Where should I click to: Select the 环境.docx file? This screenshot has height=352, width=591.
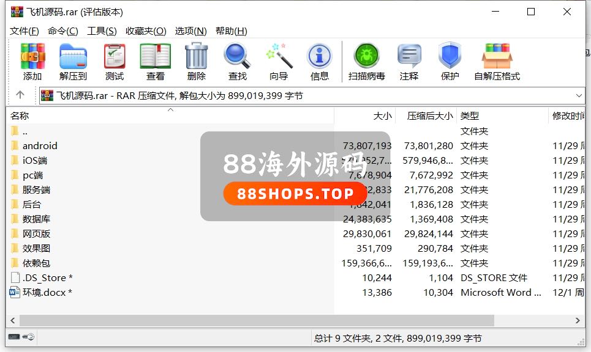[44, 292]
